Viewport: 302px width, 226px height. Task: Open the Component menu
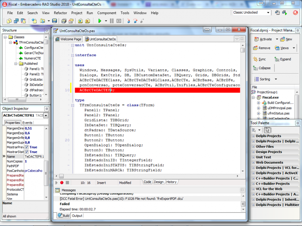107,13
